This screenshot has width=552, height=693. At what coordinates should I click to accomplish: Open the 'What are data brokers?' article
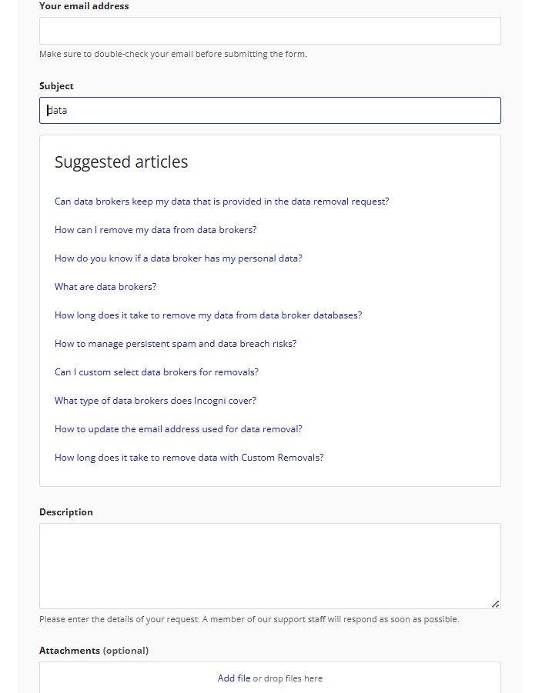tap(105, 286)
